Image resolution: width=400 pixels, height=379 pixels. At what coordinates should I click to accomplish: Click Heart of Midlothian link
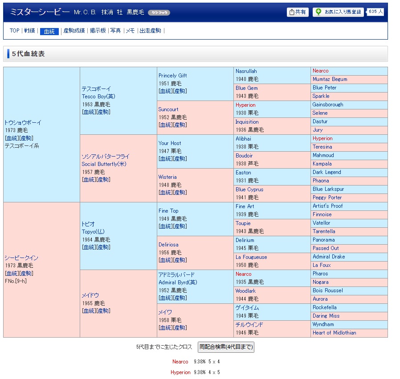[x=334, y=333]
